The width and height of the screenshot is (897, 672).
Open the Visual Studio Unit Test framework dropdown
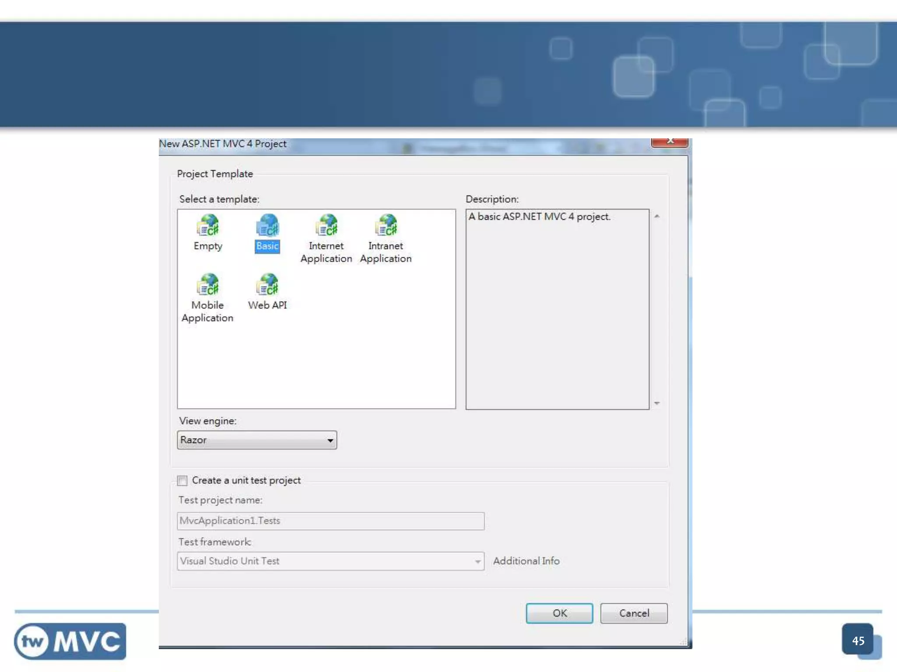tap(331, 561)
